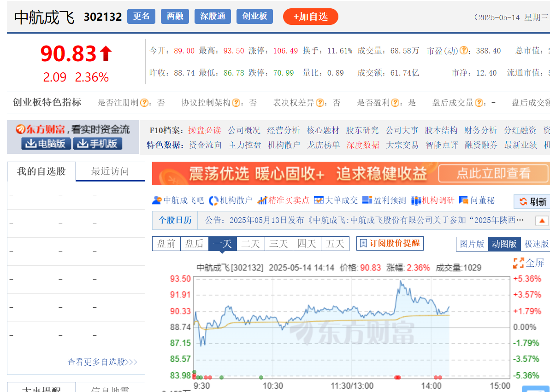Screen dimensions: 550x392
Task: Click the 精准买卖点 chart icon
Action: [262, 200]
